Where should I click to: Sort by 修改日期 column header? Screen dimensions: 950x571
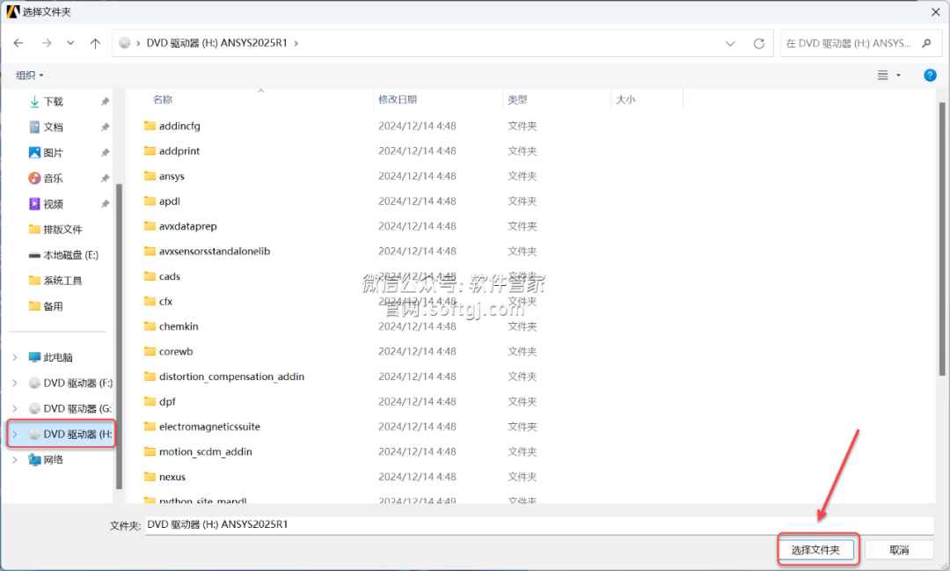click(x=398, y=99)
